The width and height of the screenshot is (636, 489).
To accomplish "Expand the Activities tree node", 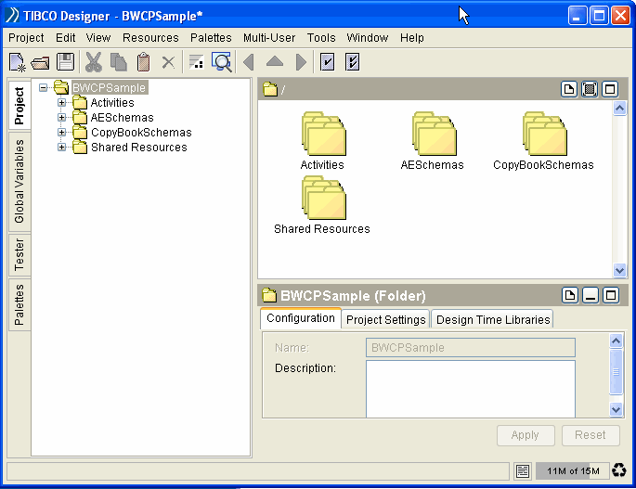I will coord(61,103).
